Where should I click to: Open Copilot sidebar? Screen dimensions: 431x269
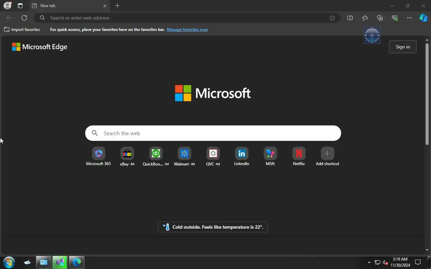coord(423,18)
